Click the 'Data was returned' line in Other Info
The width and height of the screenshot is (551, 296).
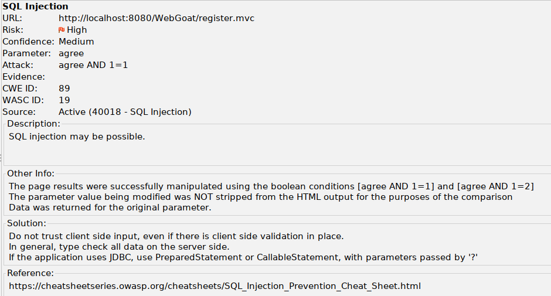(110, 207)
